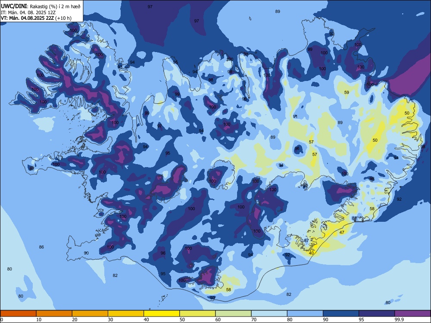The width and height of the screenshot is (431, 323).
Task: Click the '86' humidity value over the sea
Action: click(41, 247)
